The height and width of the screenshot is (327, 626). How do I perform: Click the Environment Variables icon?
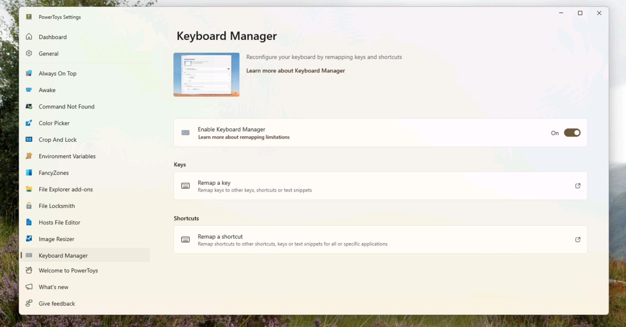coord(29,156)
